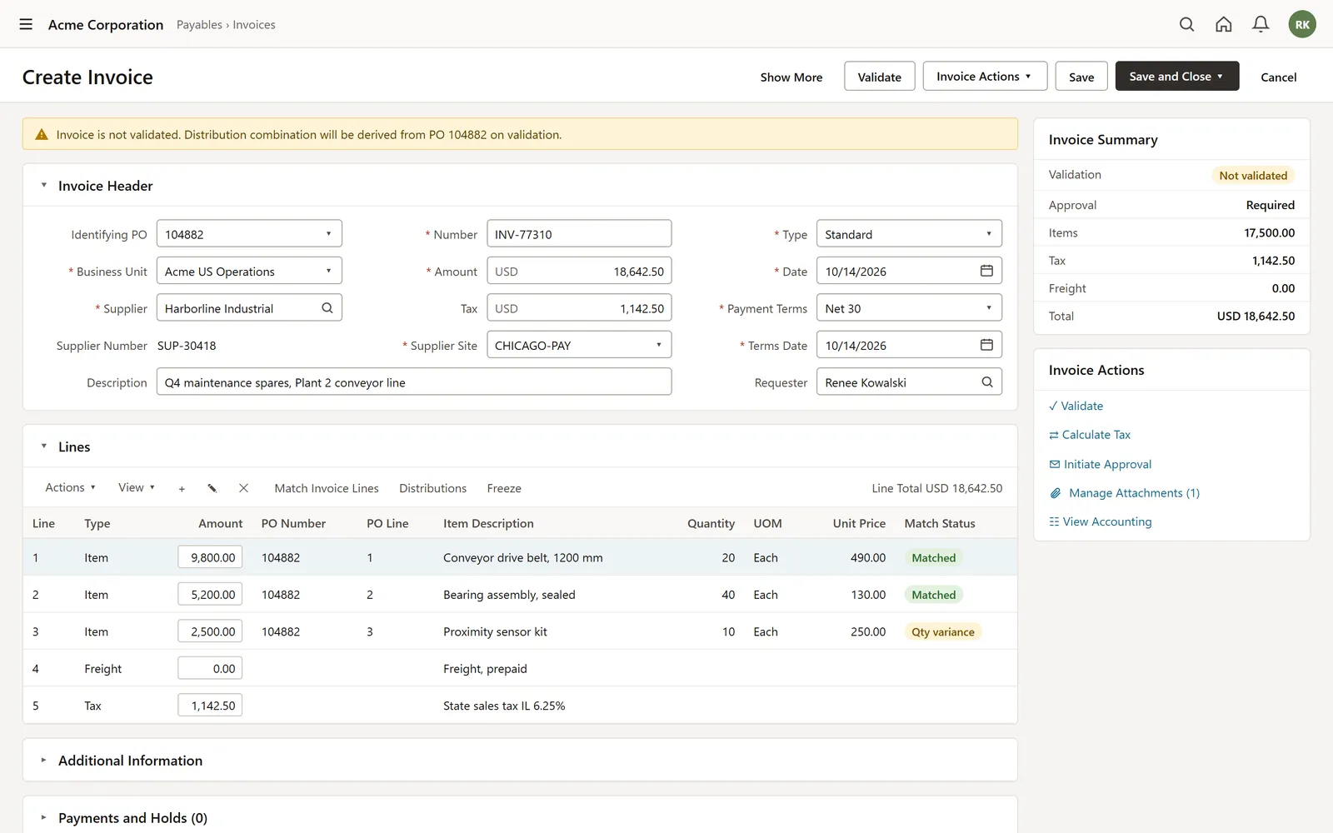Add a new line with plus icon
Image resolution: width=1333 pixels, height=833 pixels.
[x=182, y=488]
